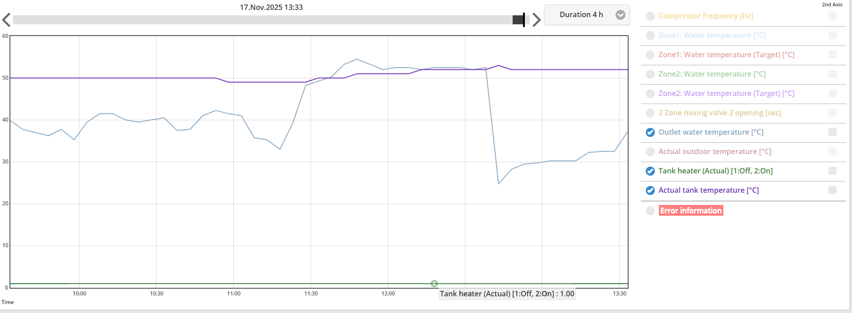Toggle 2 Zone mixing valve 2 opening series
The height and width of the screenshot is (313, 852).
pyautogui.click(x=650, y=113)
